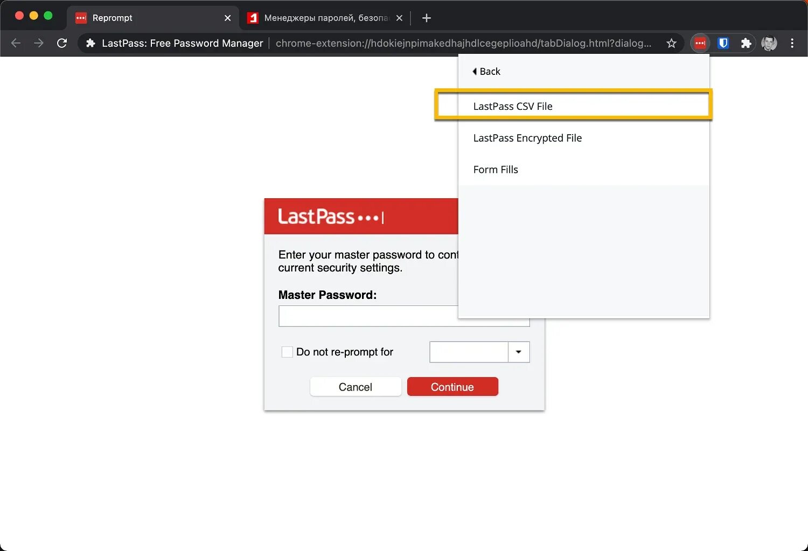Choose LastPass CSV File export option
The width and height of the screenshot is (808, 551).
click(584, 106)
